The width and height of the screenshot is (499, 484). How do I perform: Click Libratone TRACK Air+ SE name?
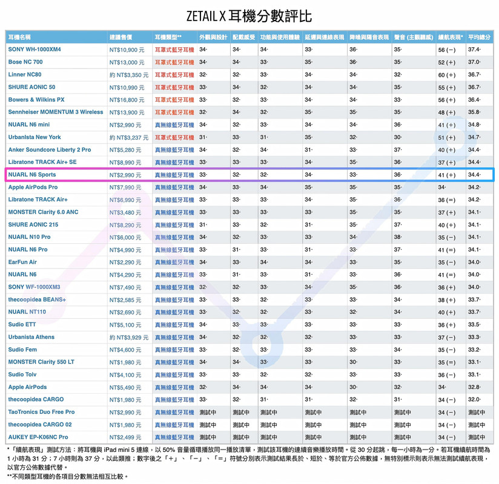coord(42,162)
